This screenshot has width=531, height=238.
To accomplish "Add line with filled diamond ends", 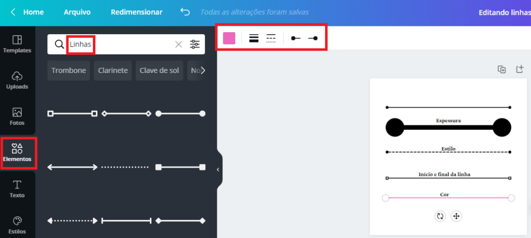I will 180,221.
